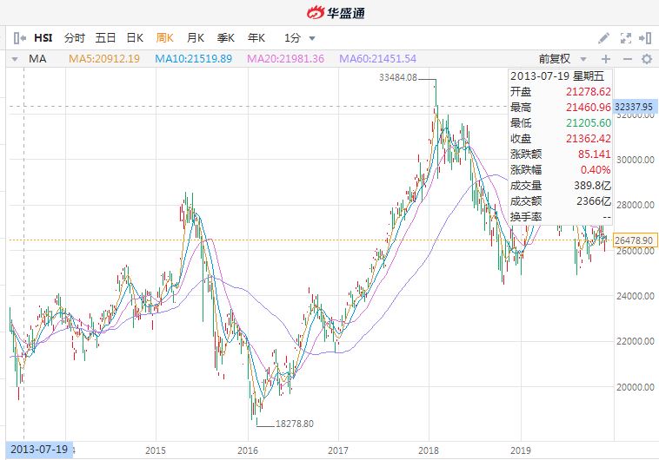Select the 周K weekly candlestick tab
Screen dimensions: 659x460
click(165, 38)
